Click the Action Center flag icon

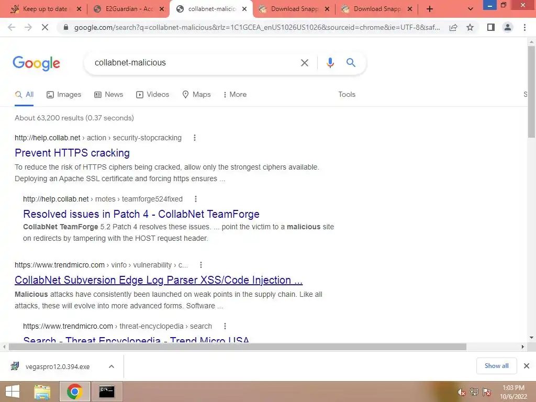(x=487, y=392)
